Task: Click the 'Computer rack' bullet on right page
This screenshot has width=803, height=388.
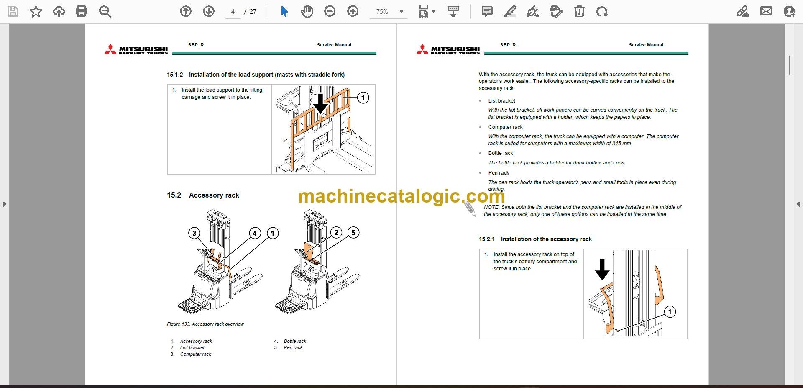Action: point(505,127)
